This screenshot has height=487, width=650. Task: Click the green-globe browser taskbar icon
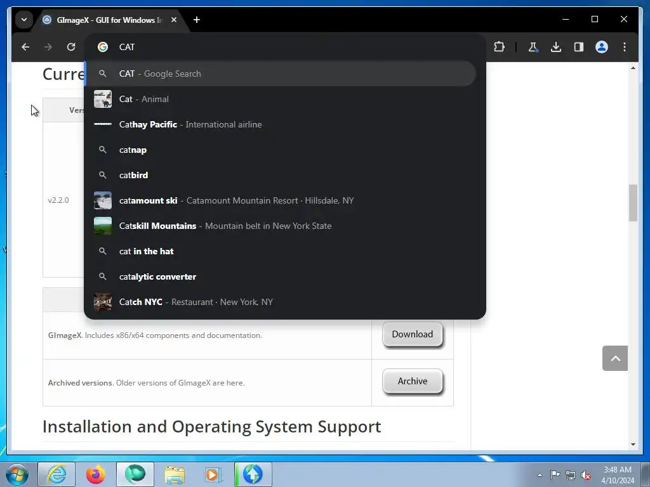point(135,474)
